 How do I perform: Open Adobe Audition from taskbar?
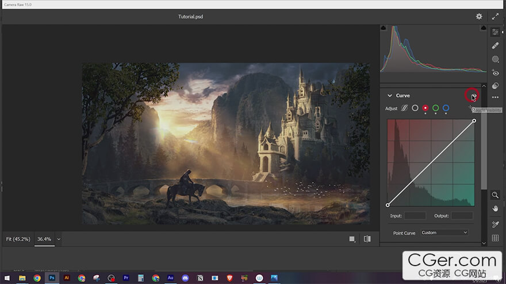[x=170, y=278]
